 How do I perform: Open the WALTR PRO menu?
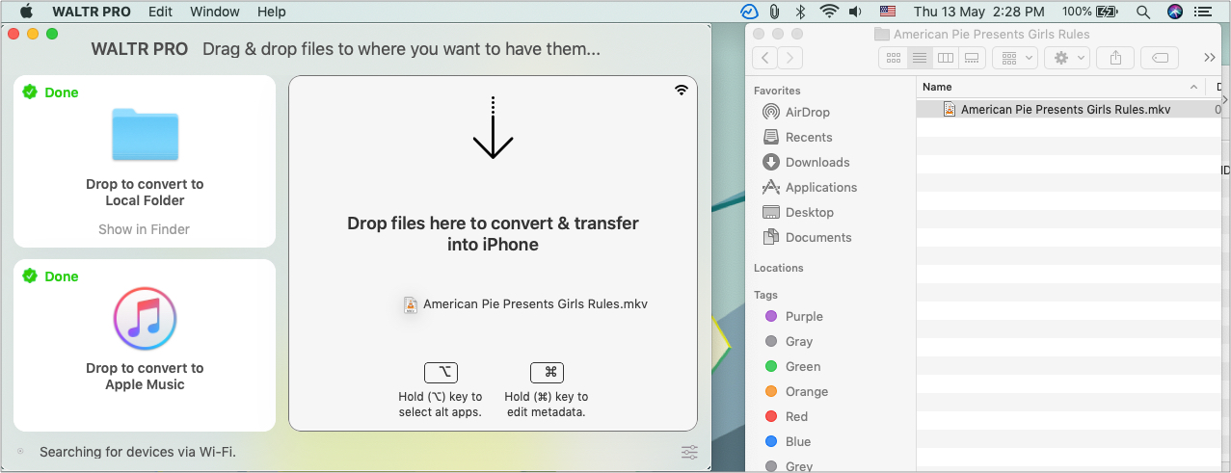click(x=90, y=12)
